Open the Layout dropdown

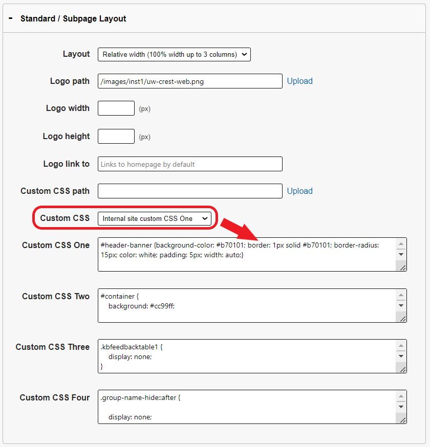[174, 54]
